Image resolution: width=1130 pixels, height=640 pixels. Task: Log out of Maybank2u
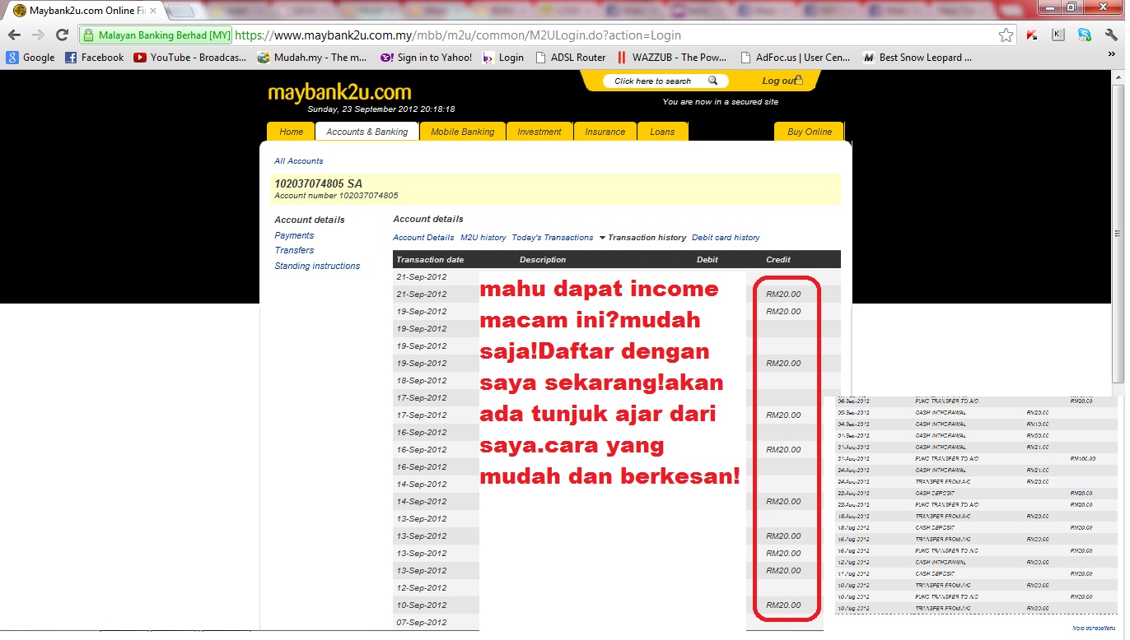(782, 81)
